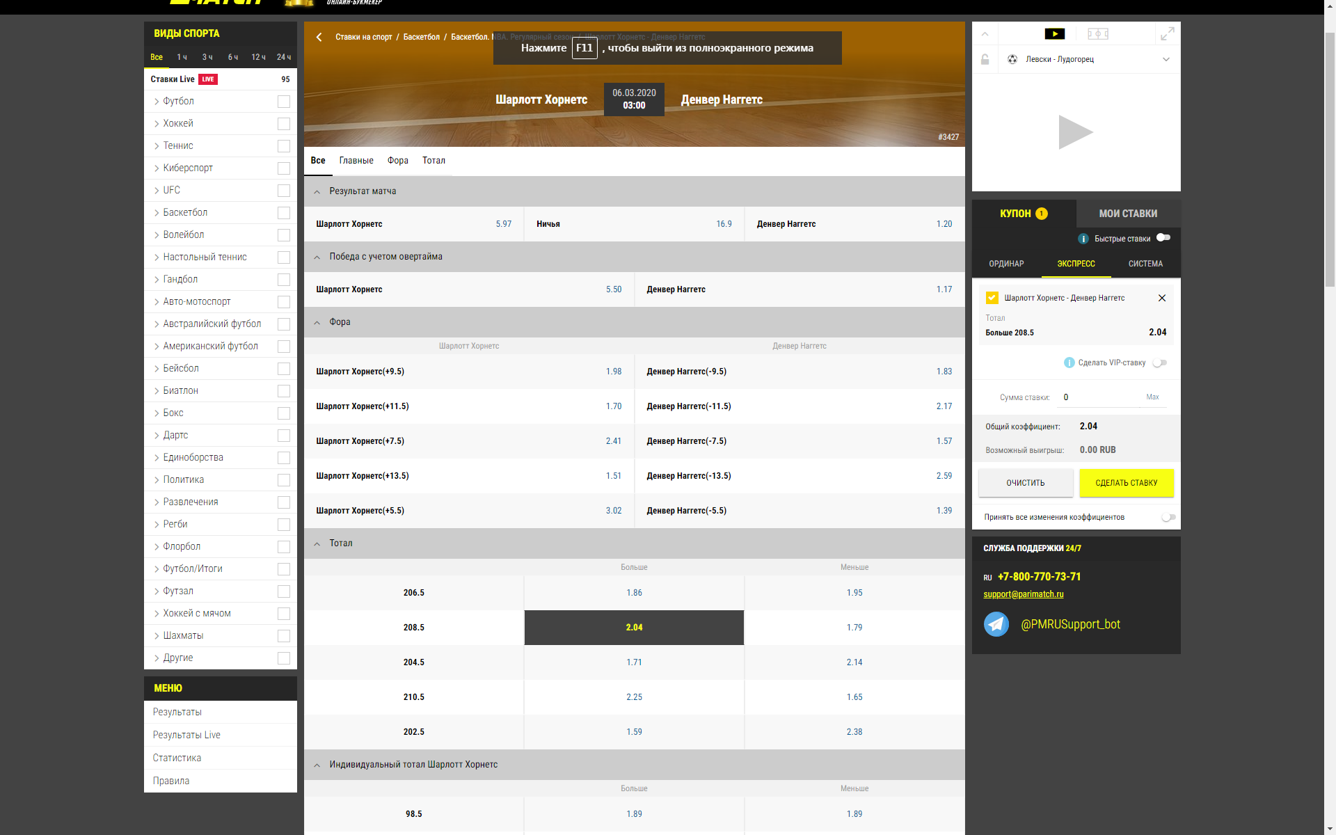Viewport: 1336px width, 835px height.
Task: Open the match tracker field icon
Action: pyautogui.click(x=1097, y=33)
